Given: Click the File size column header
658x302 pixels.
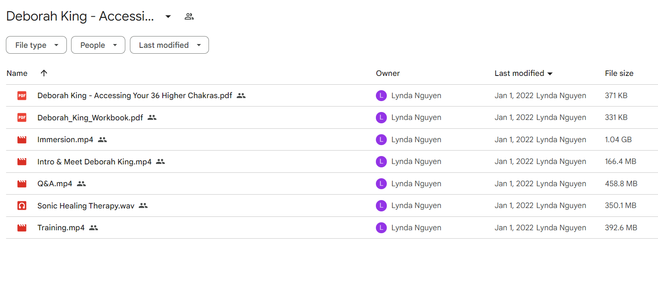Looking at the screenshot, I should (x=619, y=73).
